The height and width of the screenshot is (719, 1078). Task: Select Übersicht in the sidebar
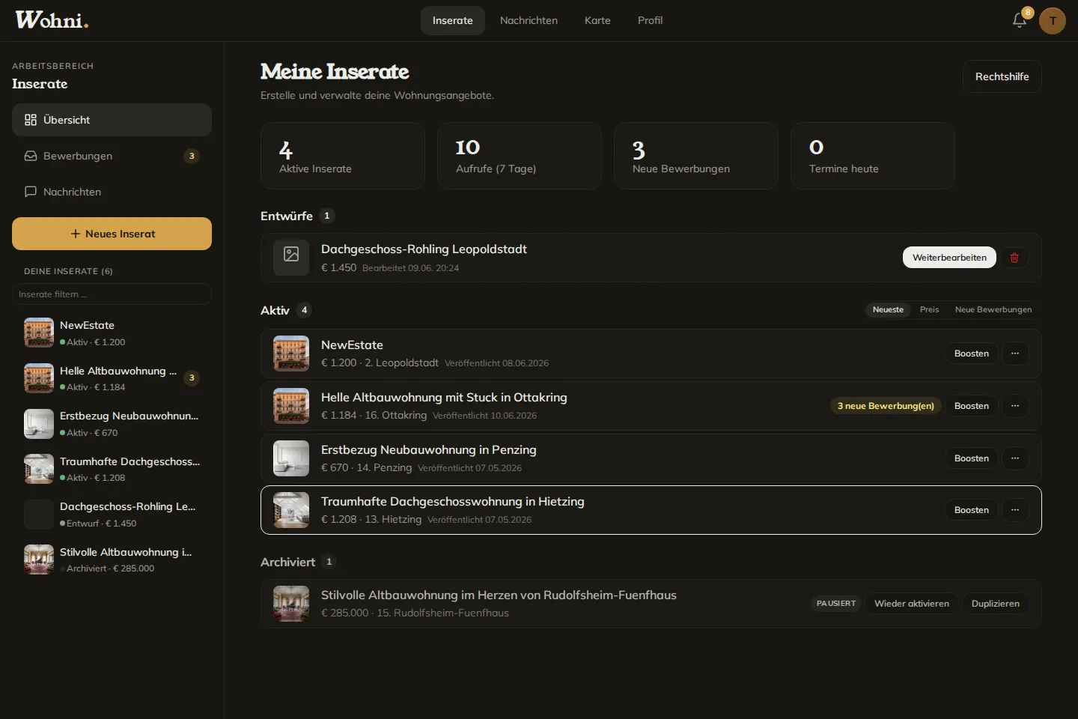112,120
